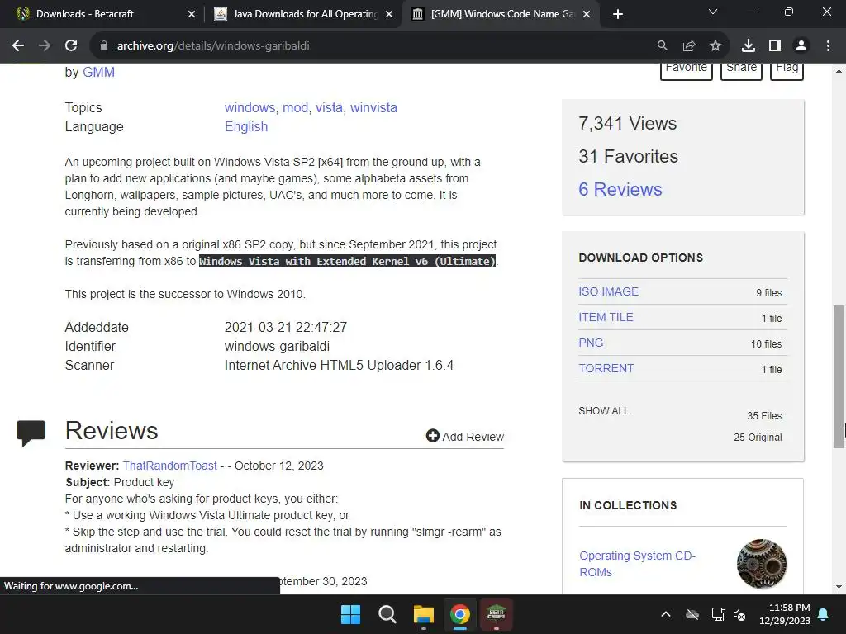Expand ISO IMAGE download option
The height and width of the screenshot is (634, 846).
[609, 291]
